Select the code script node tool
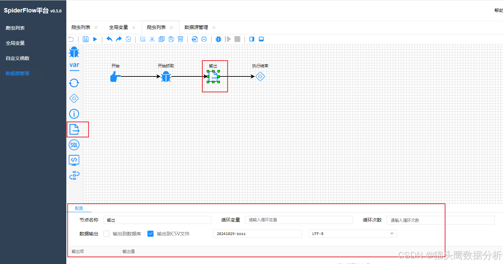Viewport: 503px width, 264px height. (x=74, y=160)
